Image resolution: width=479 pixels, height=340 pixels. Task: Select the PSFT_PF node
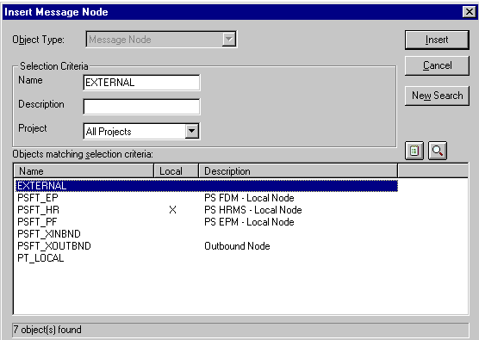click(x=37, y=222)
